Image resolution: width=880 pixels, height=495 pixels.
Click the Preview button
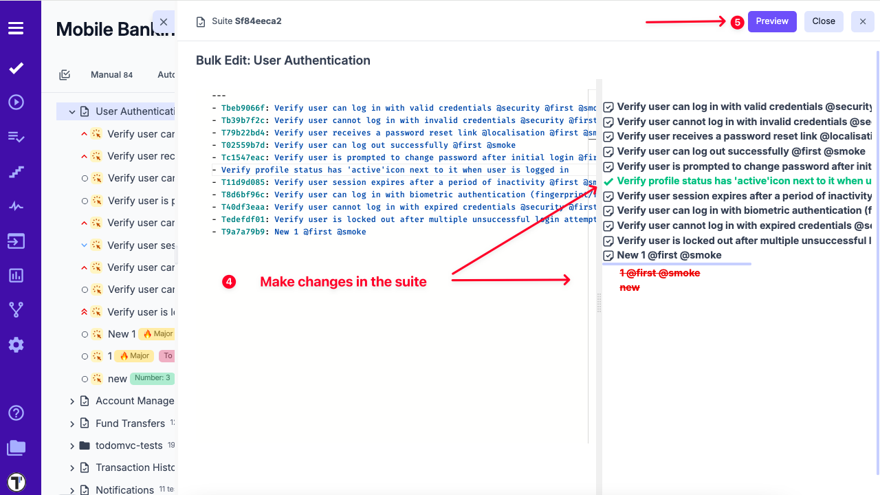(x=772, y=21)
